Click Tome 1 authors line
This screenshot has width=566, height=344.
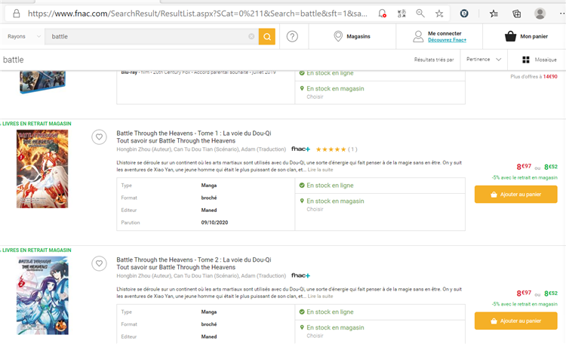201,149
